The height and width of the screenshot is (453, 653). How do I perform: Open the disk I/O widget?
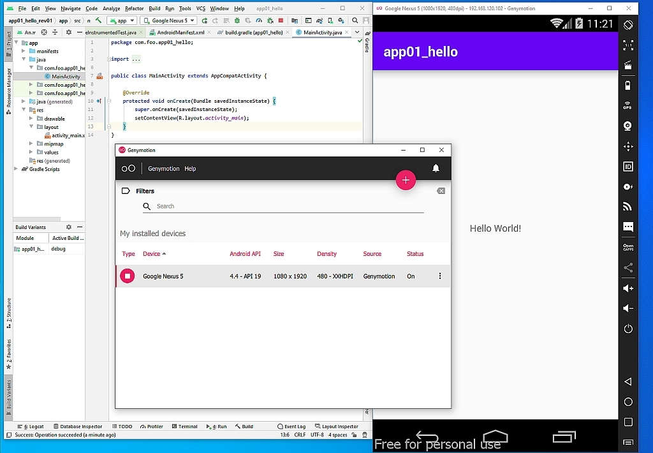[628, 187]
